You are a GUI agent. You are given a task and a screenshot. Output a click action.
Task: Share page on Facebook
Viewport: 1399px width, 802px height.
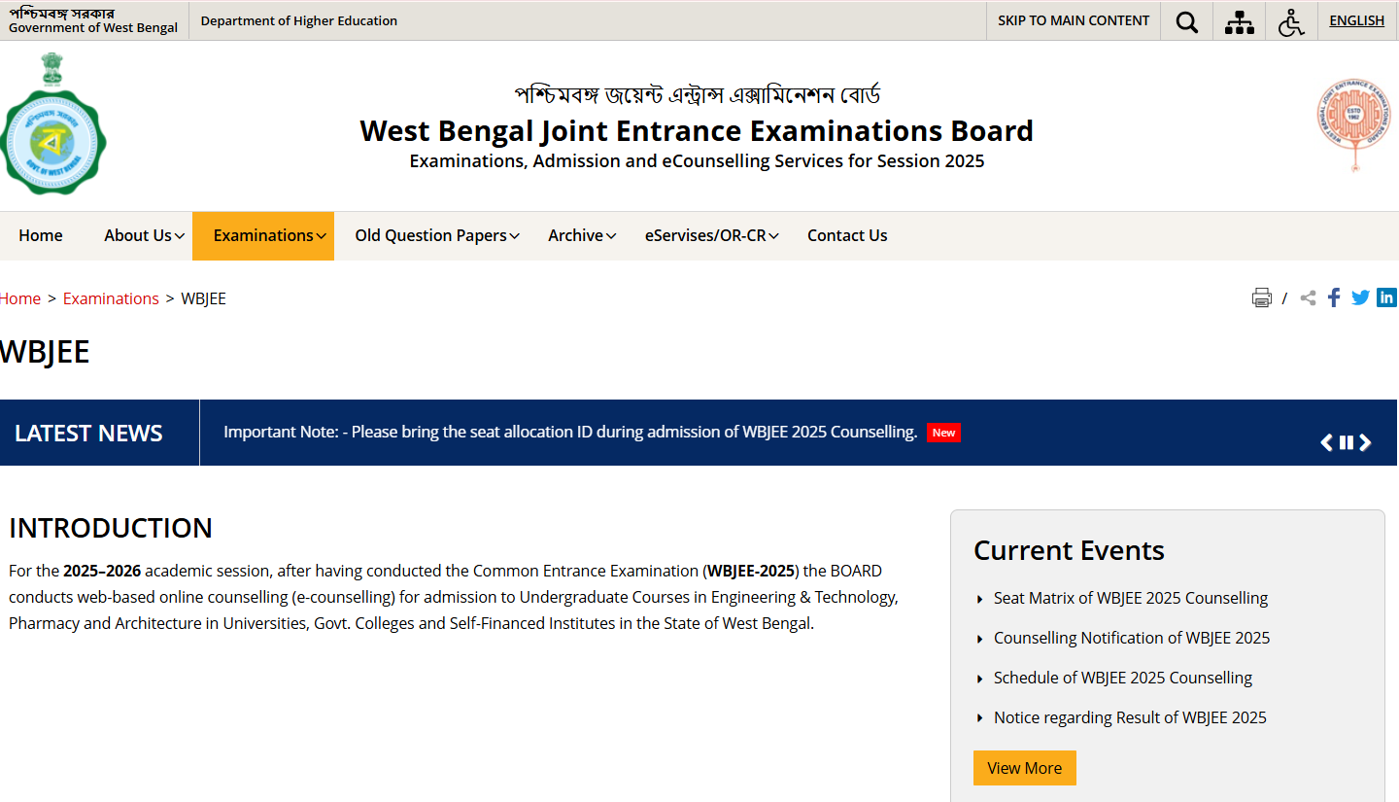tap(1334, 297)
